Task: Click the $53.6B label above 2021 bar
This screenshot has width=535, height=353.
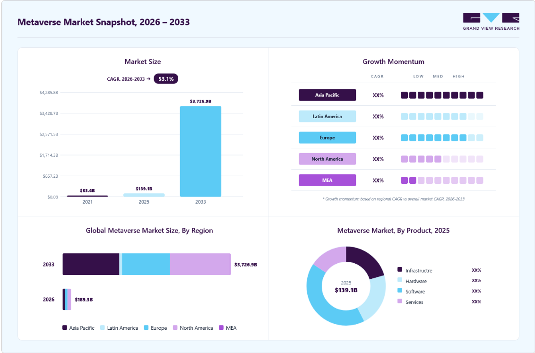Action: pos(87,190)
